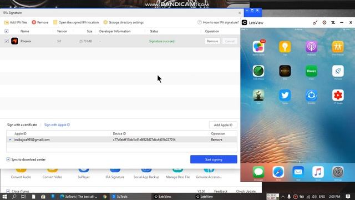
Task: Open the Windows Start menu
Action: pos(4,197)
